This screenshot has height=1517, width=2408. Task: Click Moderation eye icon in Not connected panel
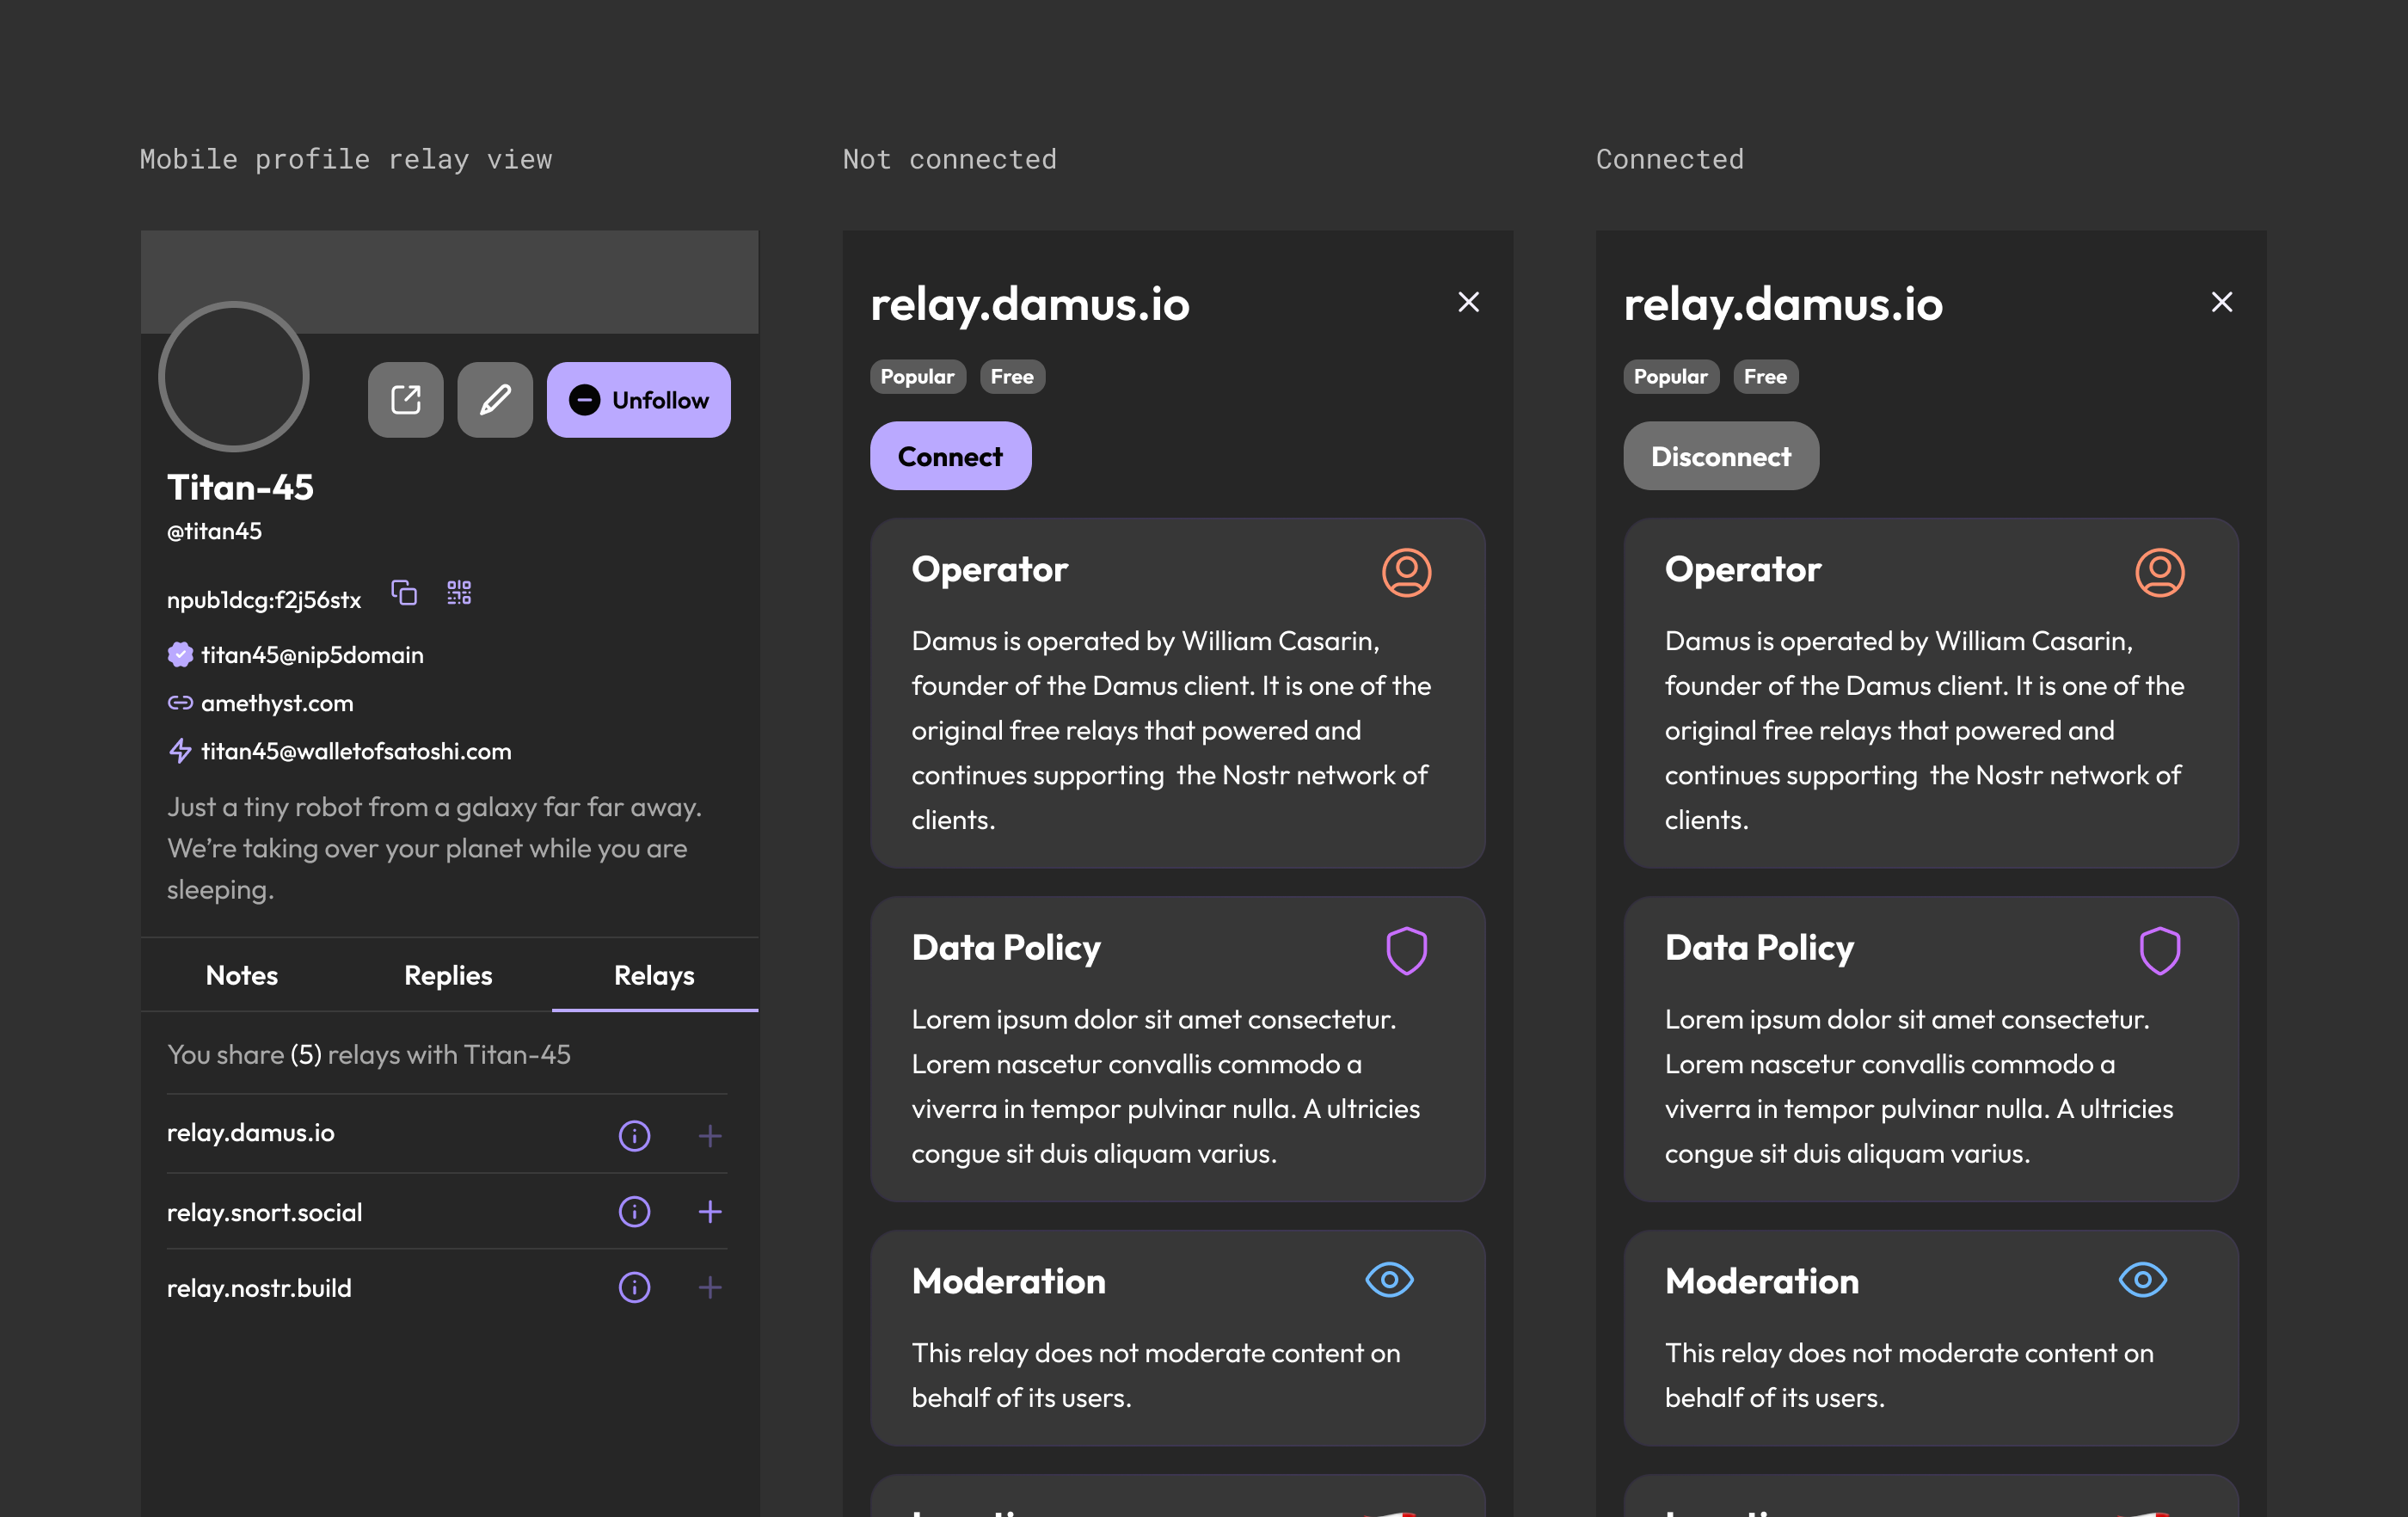pyautogui.click(x=1389, y=1280)
